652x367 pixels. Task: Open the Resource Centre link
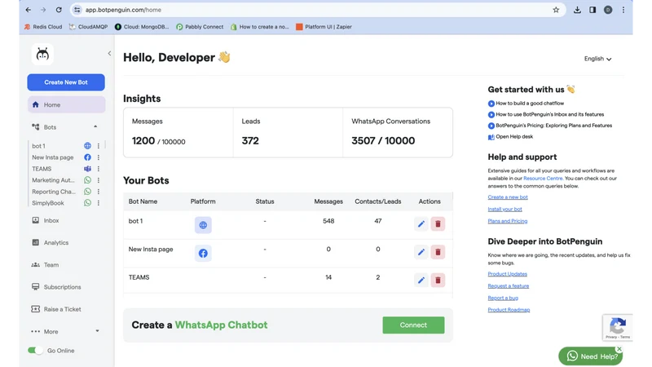(x=543, y=178)
